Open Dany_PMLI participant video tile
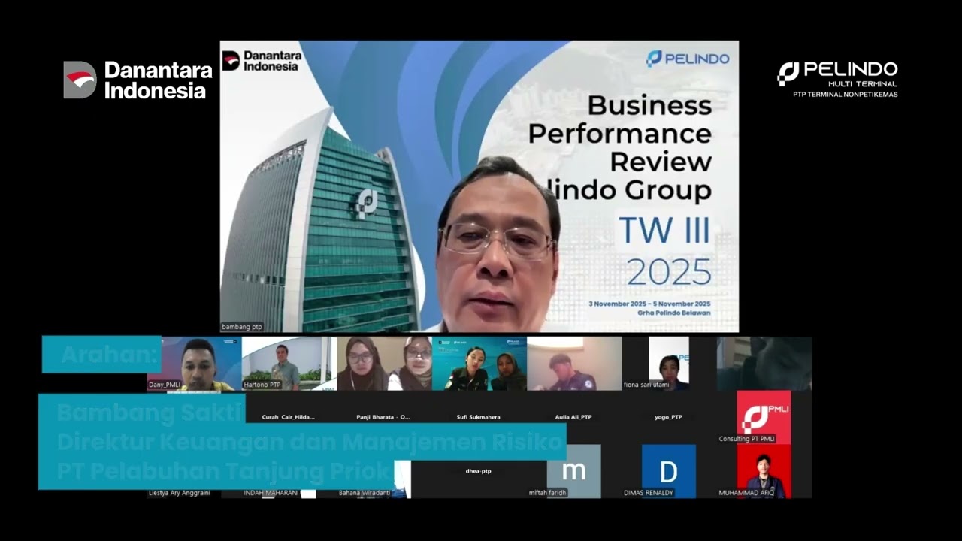Viewport: 962px width, 541px height. click(x=195, y=364)
